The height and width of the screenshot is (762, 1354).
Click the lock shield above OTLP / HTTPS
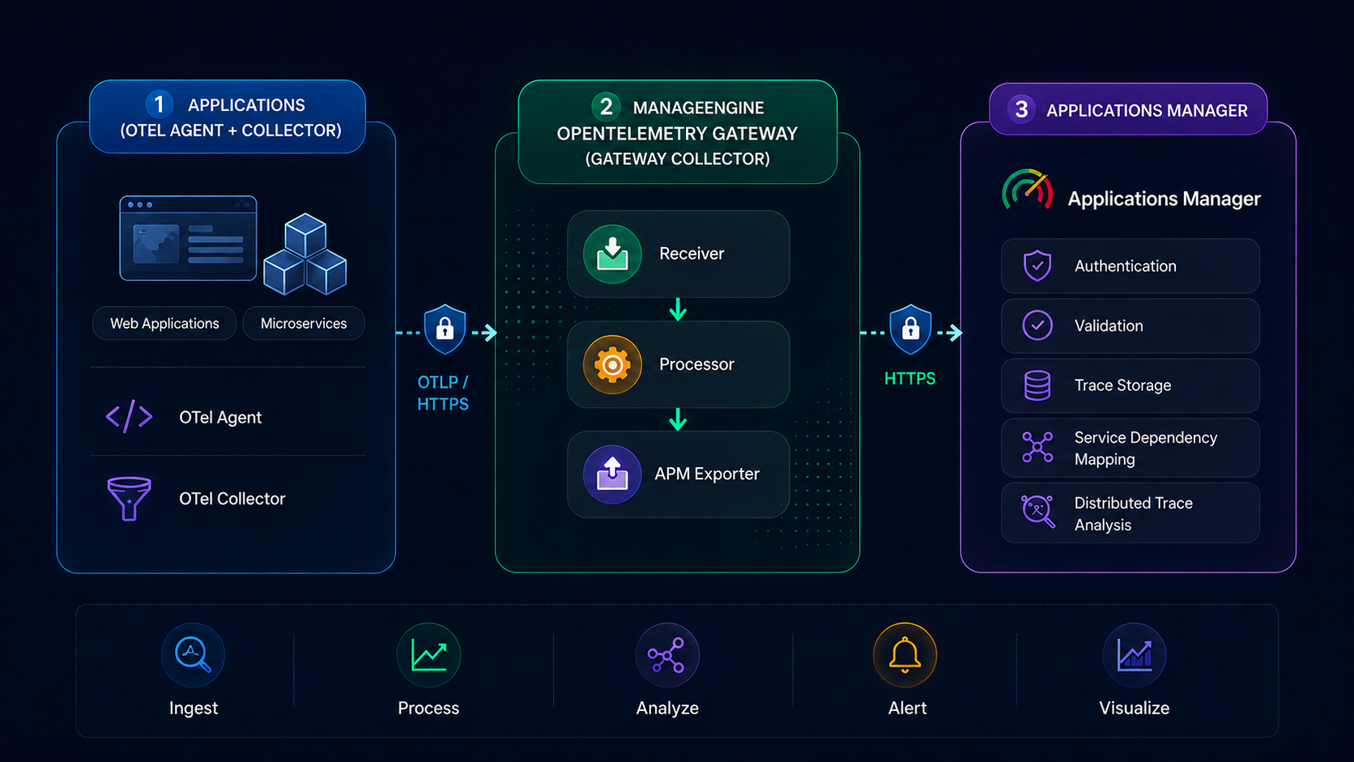(x=445, y=329)
